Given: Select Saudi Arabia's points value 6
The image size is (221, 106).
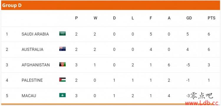Looking at the screenshot, I should coord(209,34).
